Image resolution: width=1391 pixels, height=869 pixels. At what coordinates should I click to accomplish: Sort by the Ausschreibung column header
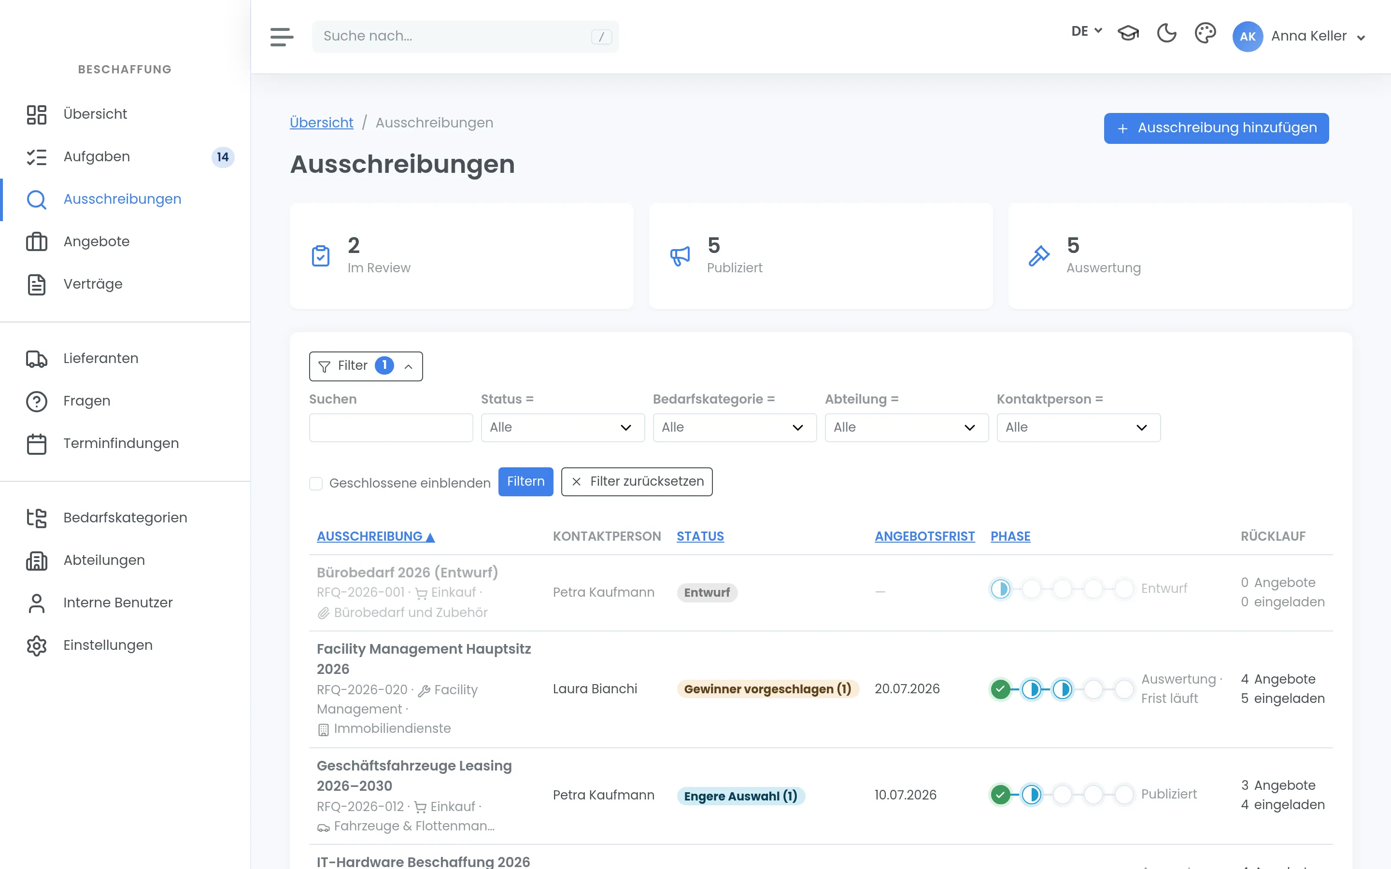point(375,536)
